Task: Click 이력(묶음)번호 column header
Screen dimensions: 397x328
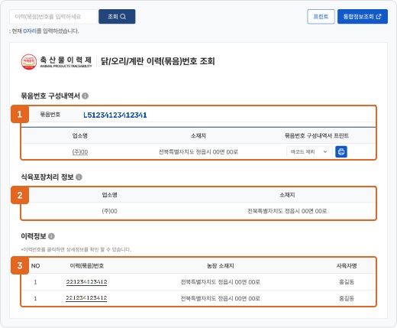Action: (86, 266)
